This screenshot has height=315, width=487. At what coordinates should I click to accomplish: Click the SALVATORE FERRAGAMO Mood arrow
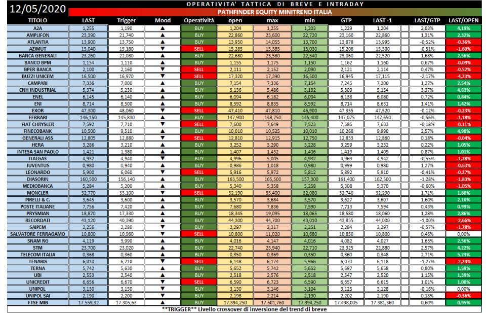pyautogui.click(x=163, y=234)
